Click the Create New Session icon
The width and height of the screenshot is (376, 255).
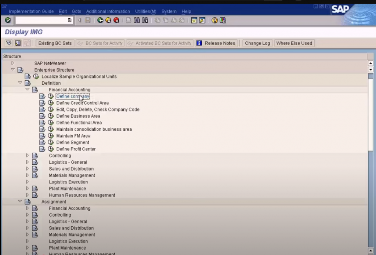click(x=194, y=21)
